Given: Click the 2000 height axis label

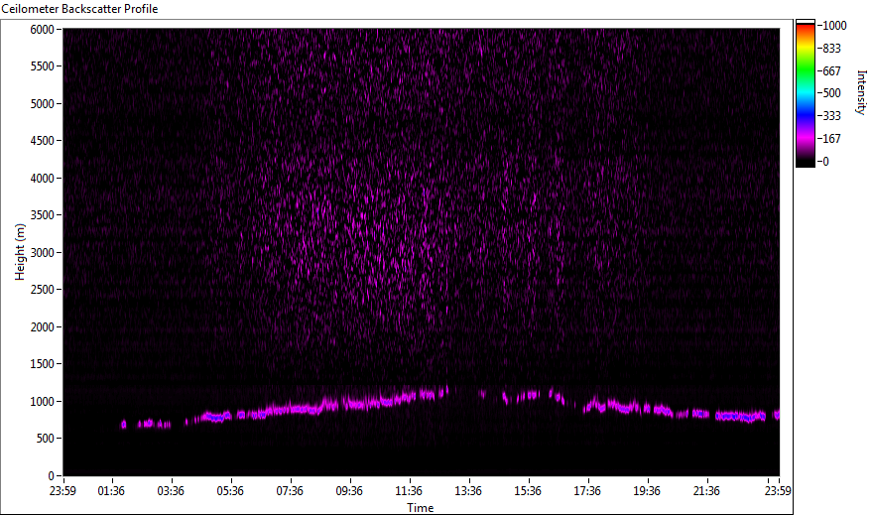Looking at the screenshot, I should (x=43, y=327).
